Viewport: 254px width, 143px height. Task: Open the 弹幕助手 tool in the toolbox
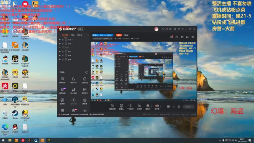pyautogui.click(x=62, y=80)
